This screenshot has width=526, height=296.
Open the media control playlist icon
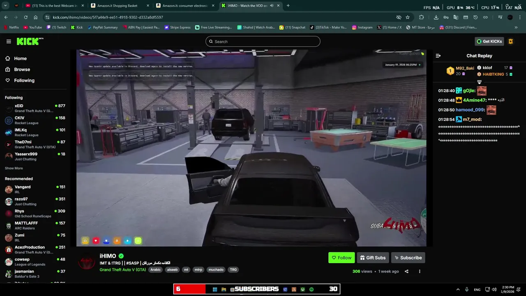[500, 17]
